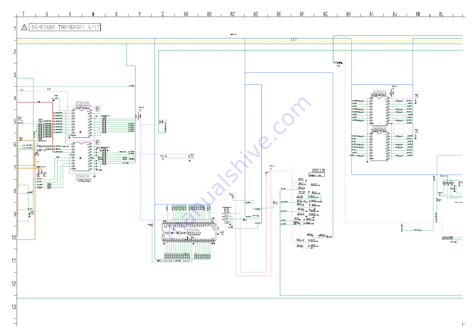Select the IC8621 chip label
This screenshot has width=474, height=335.
[x=380, y=92]
